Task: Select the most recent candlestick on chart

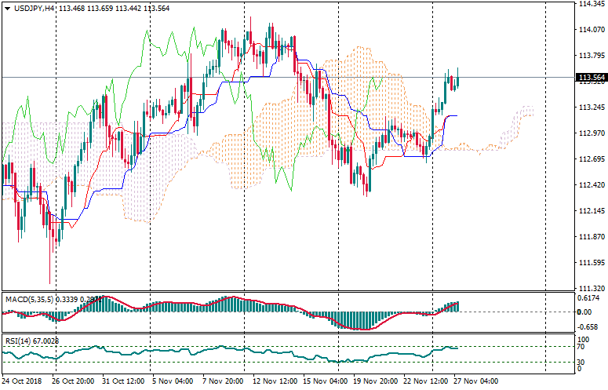Action: (457, 78)
